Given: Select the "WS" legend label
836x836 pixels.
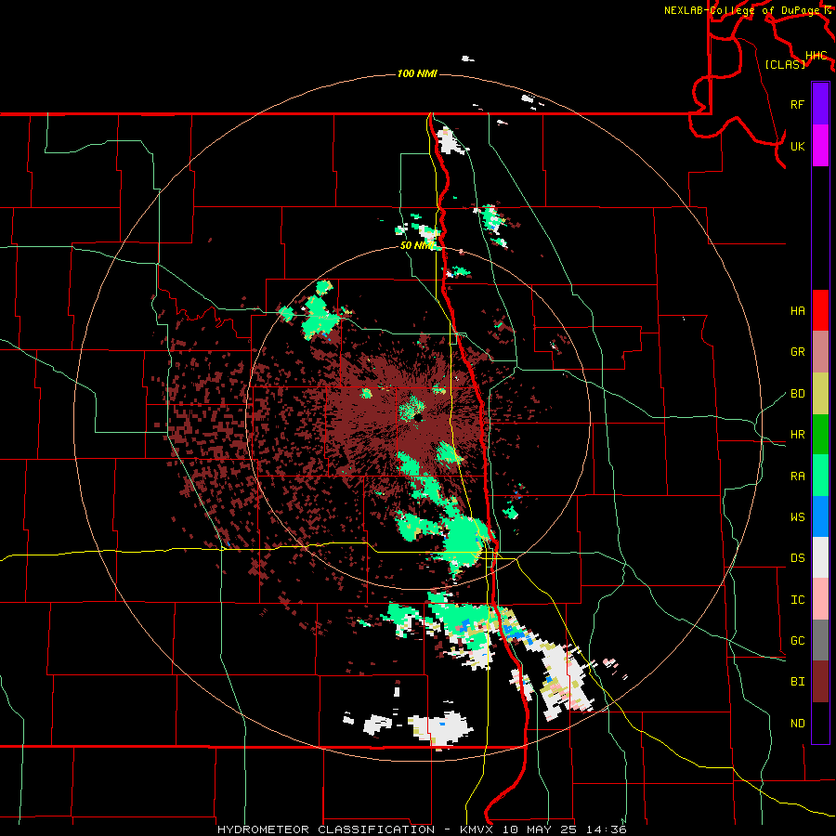Looking at the screenshot, I should 797,517.
